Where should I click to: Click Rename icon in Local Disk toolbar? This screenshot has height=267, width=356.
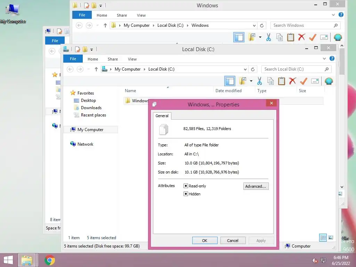point(315,81)
